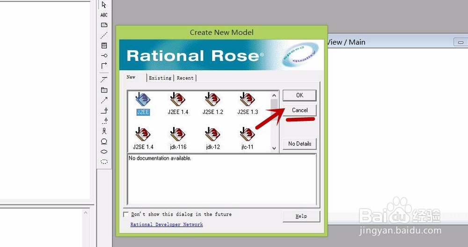Viewport: 468px width, 247px height.
Task: Select the dotted Realize arrow tool
Action: tap(104, 121)
